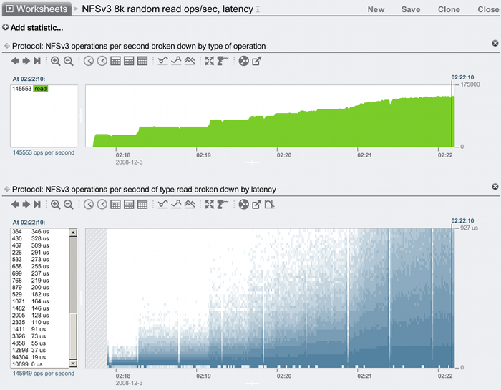Viewport: 501px width, 390px height.
Task: Move forward in time on latency graph
Action: point(27,205)
